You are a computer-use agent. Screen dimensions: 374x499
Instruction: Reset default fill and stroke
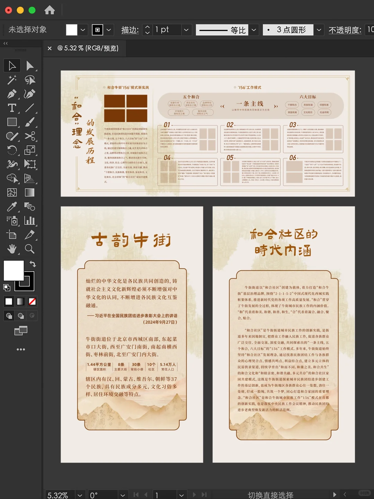coord(7,287)
